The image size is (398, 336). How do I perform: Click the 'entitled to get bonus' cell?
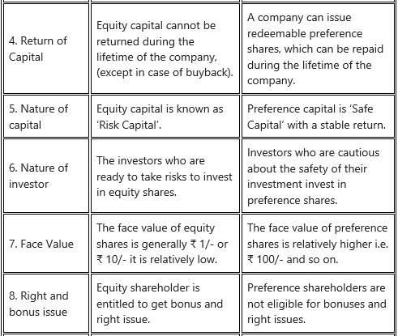coord(165,304)
